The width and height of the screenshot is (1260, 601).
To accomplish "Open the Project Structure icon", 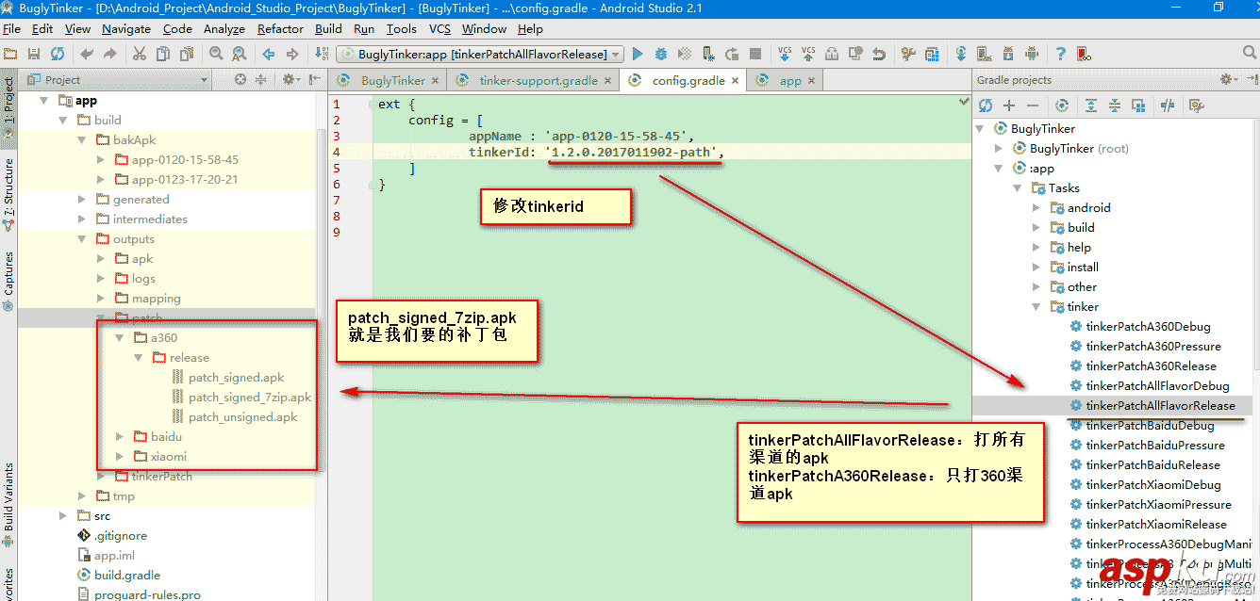I will click(x=932, y=55).
